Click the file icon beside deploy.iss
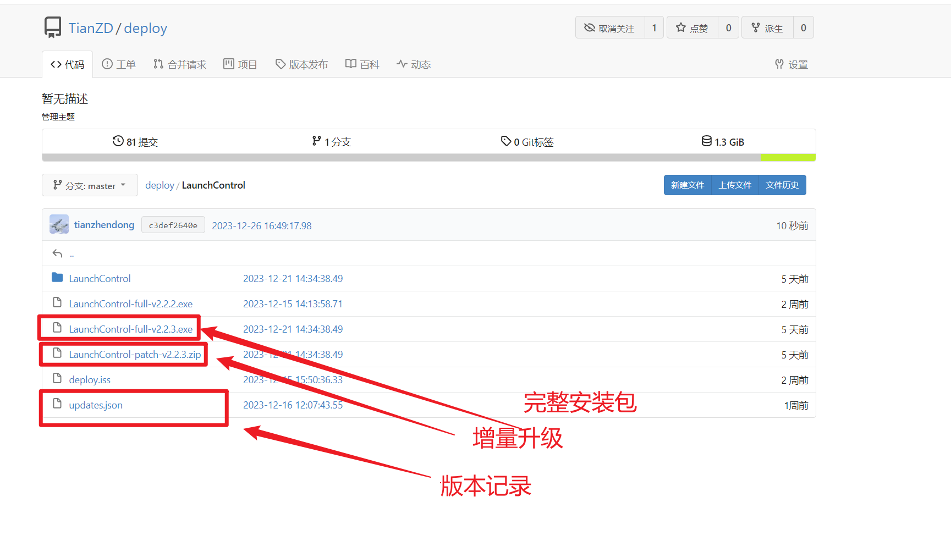This screenshot has height=552, width=951. (57, 379)
